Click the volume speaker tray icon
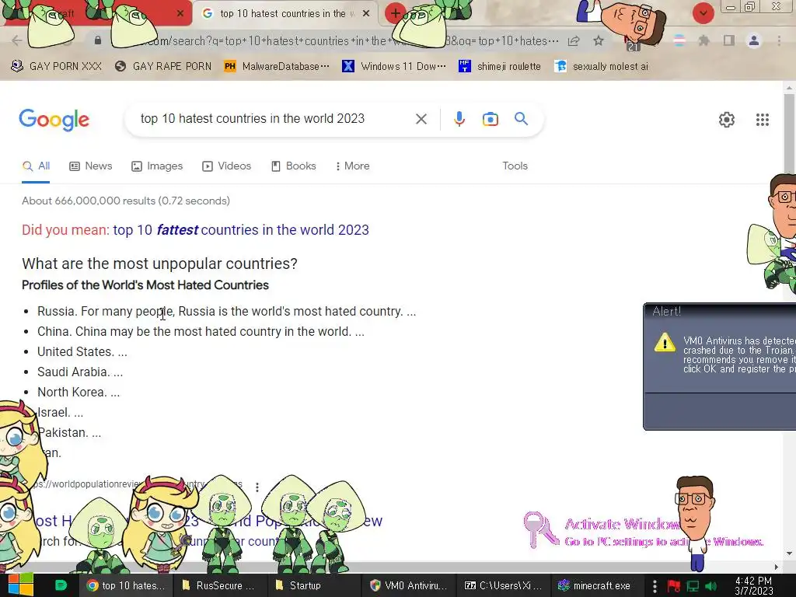Image resolution: width=796 pixels, height=597 pixels. tap(711, 586)
